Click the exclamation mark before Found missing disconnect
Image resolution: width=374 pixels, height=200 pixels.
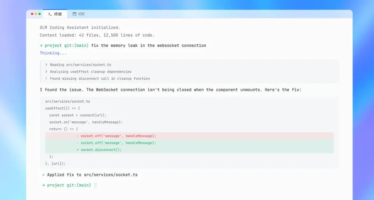(x=46, y=78)
